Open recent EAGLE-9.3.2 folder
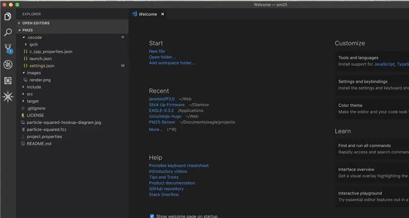The height and width of the screenshot is (218, 409). (161, 110)
